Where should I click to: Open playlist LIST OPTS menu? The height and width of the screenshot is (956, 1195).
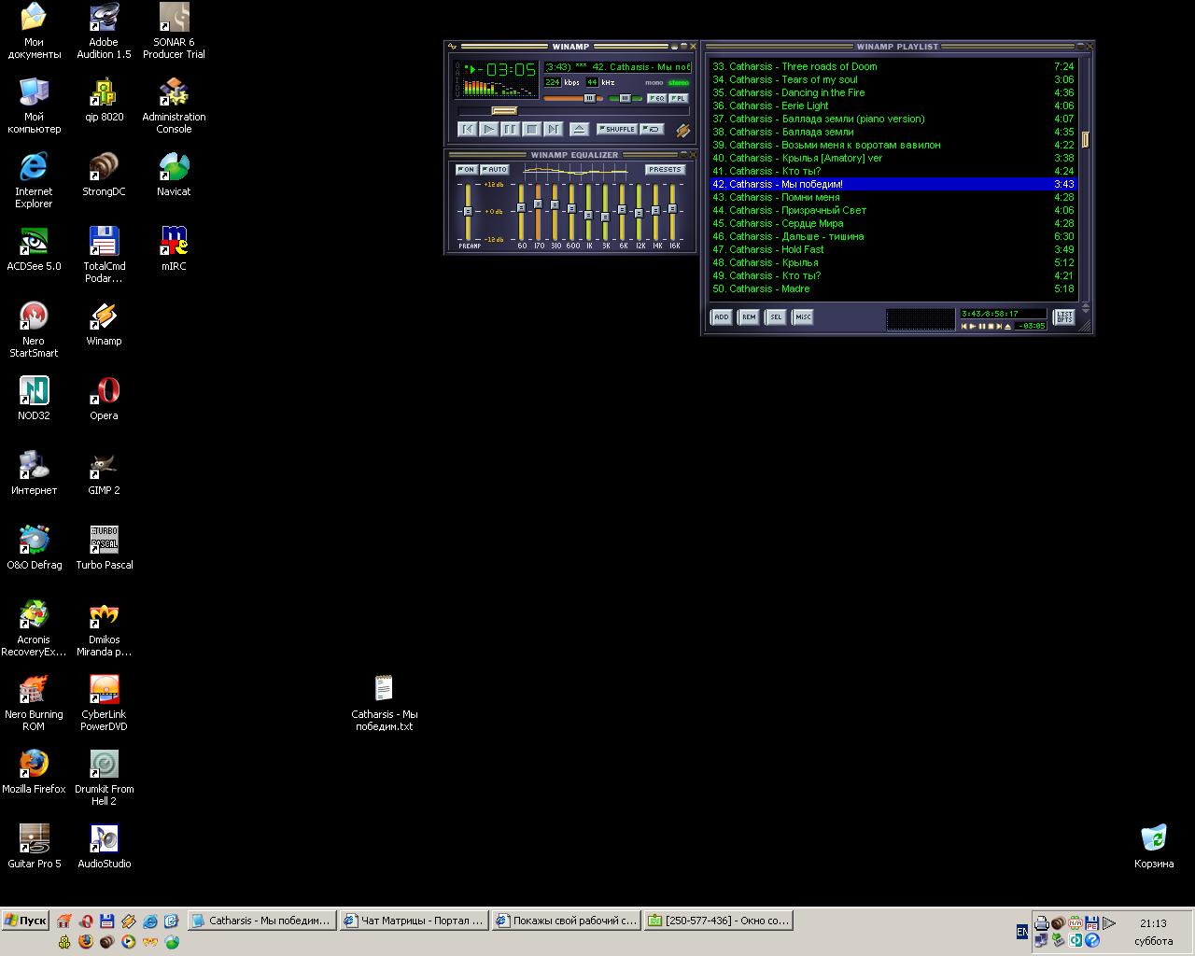click(x=1063, y=317)
